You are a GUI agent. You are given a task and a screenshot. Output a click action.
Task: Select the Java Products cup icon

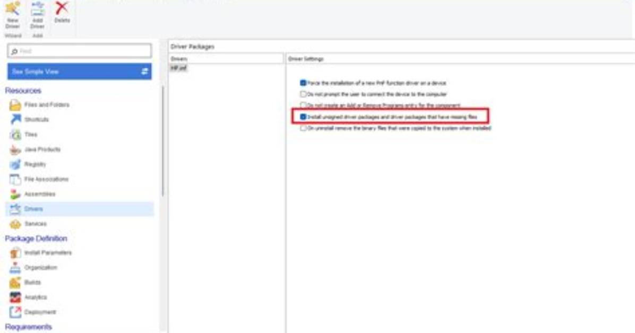tap(15, 150)
